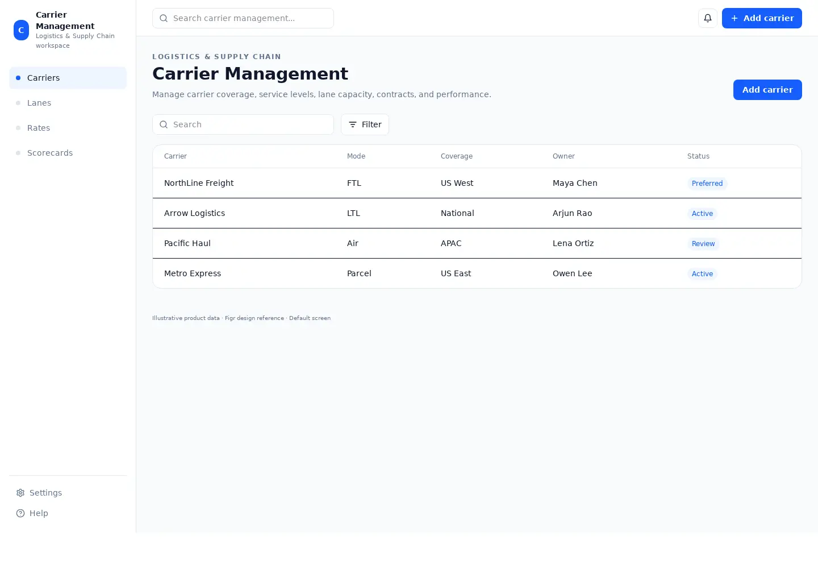The width and height of the screenshot is (818, 582).
Task: Click Metro Express' Active status badge
Action: coord(702,274)
